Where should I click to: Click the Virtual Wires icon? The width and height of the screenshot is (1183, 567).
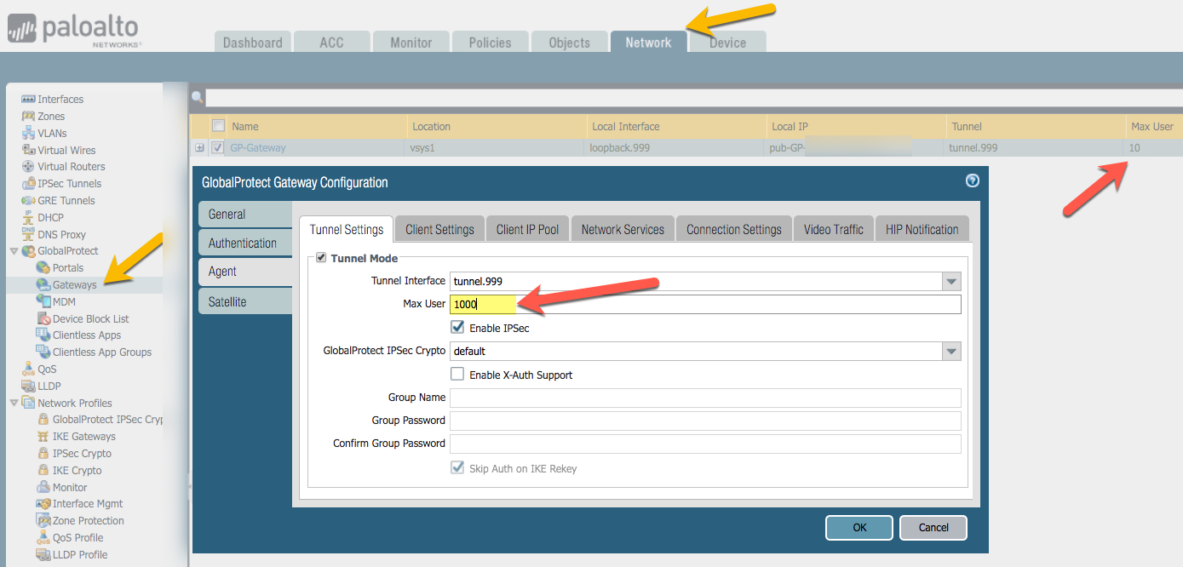pyautogui.click(x=28, y=150)
